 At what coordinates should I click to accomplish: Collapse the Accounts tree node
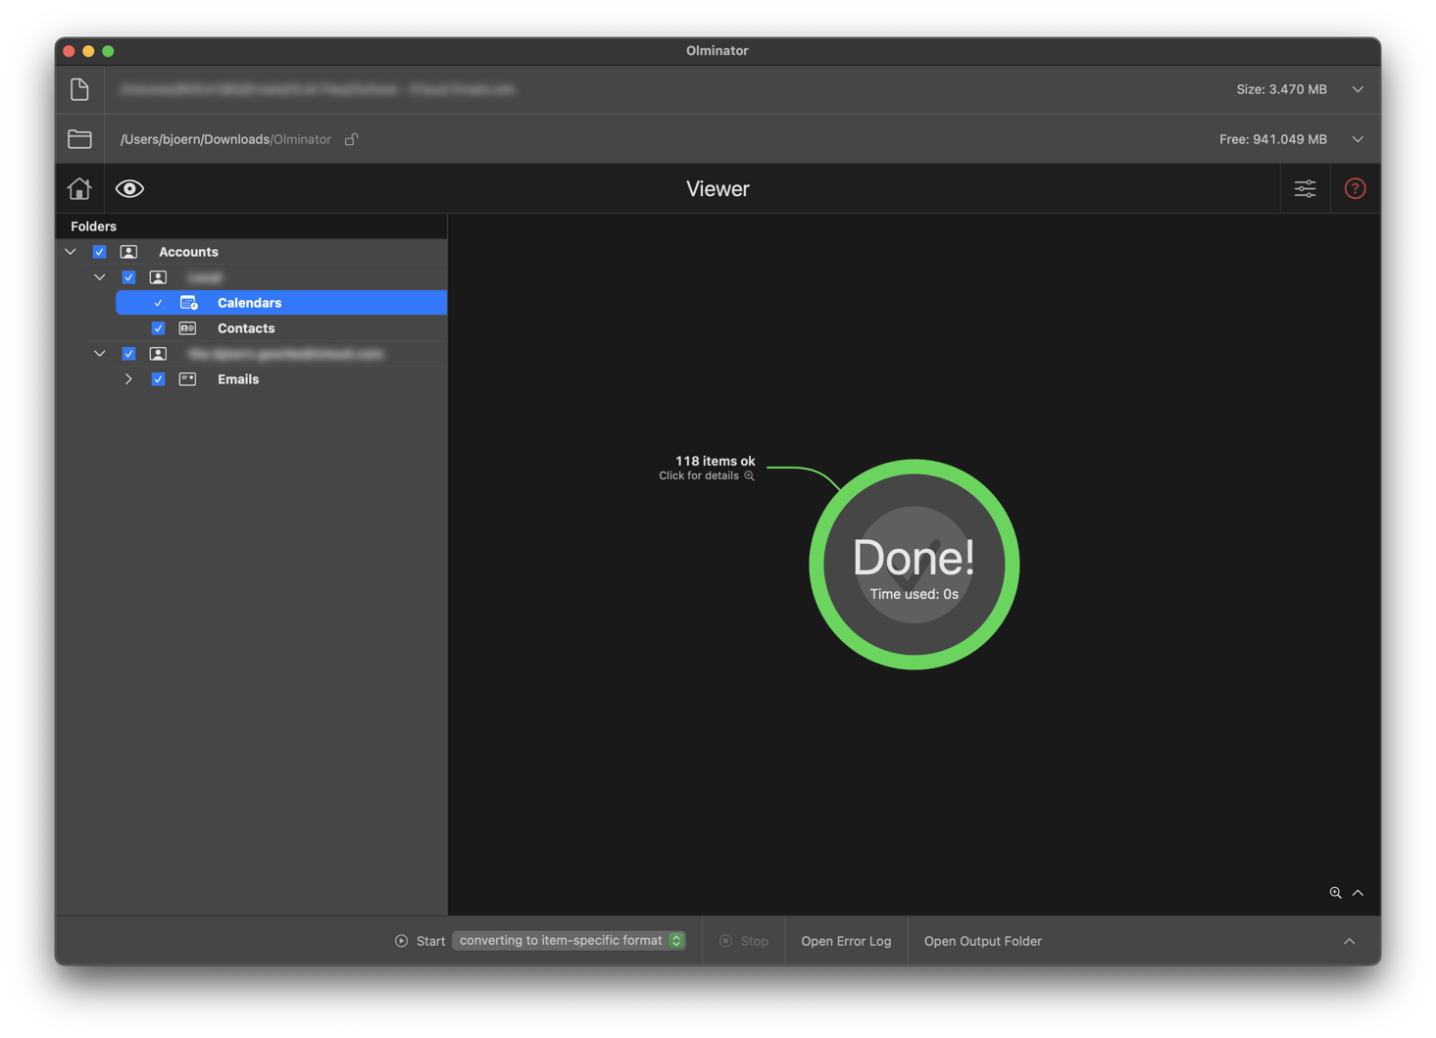tap(71, 252)
